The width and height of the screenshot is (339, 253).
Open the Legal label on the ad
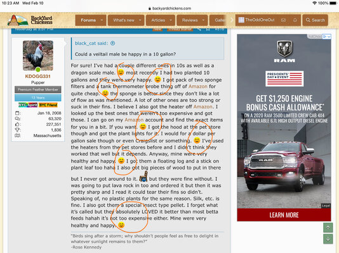pos(326,206)
